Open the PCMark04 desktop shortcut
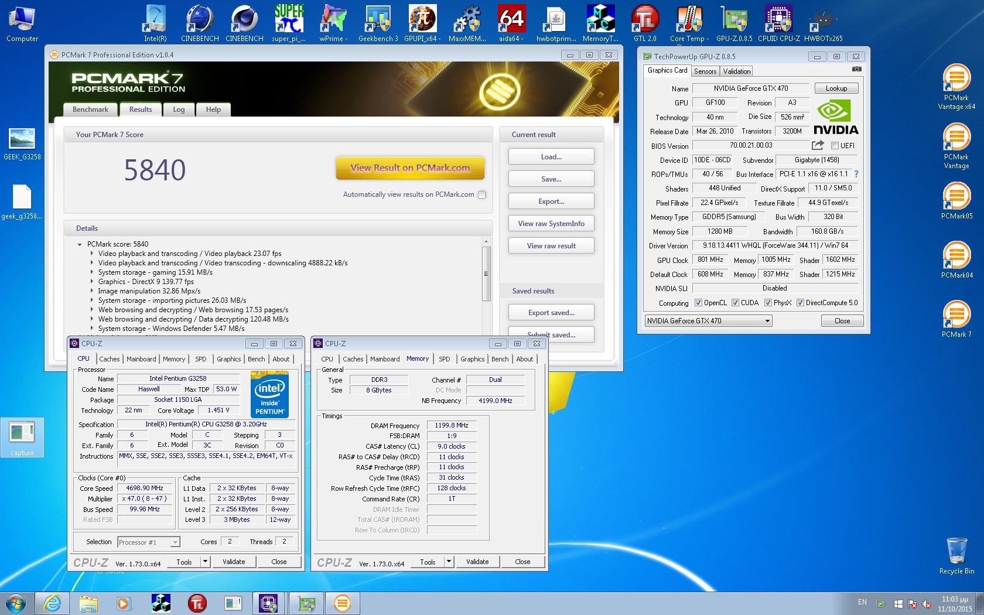 pos(956,259)
